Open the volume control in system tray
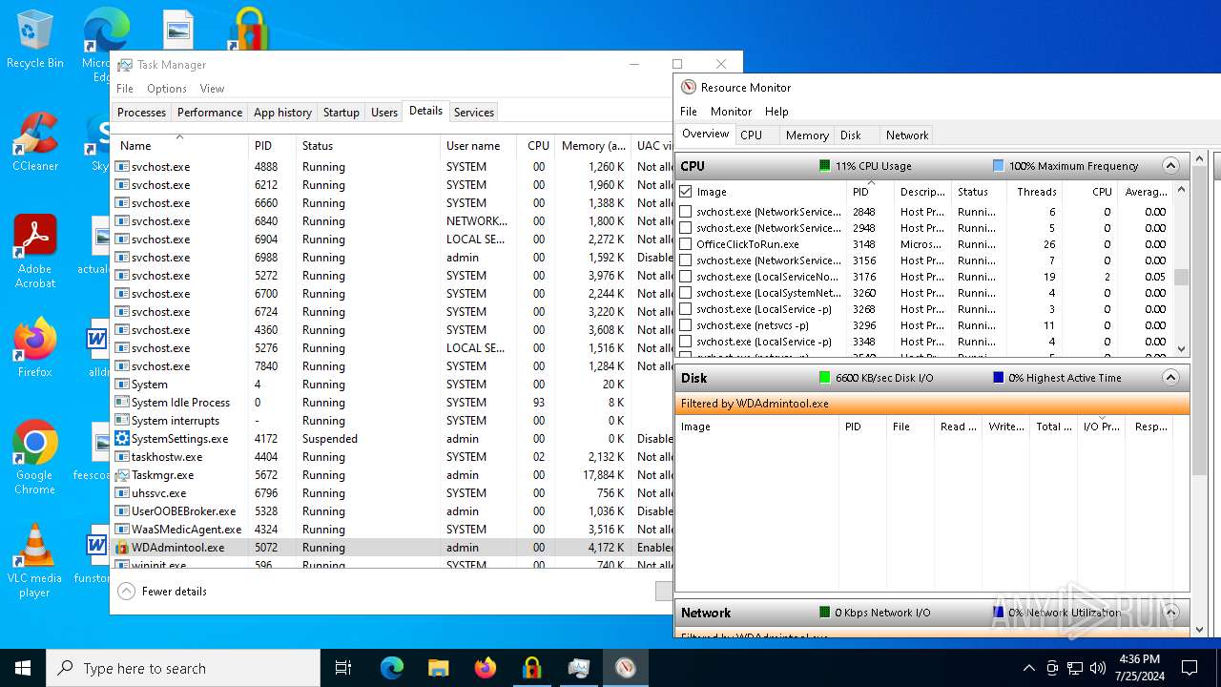Screen dimensions: 1221x687 click(x=1098, y=668)
